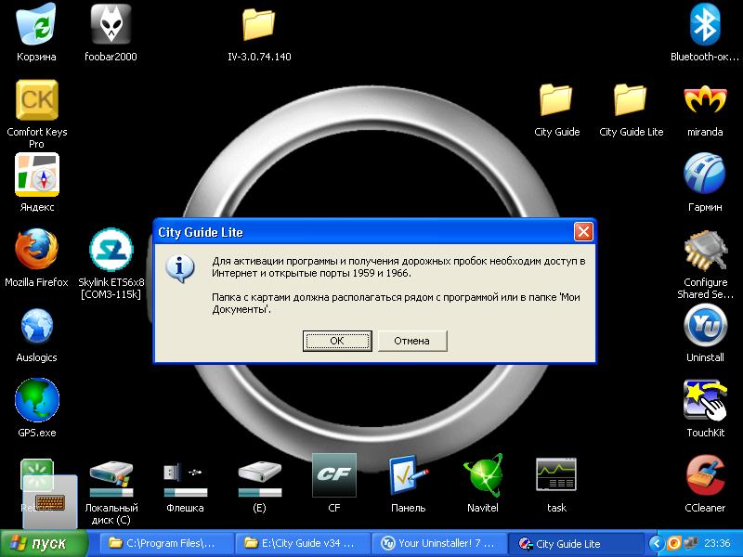The height and width of the screenshot is (557, 743).
Task: Select the CCleaner desktop icon
Action: tap(705, 476)
